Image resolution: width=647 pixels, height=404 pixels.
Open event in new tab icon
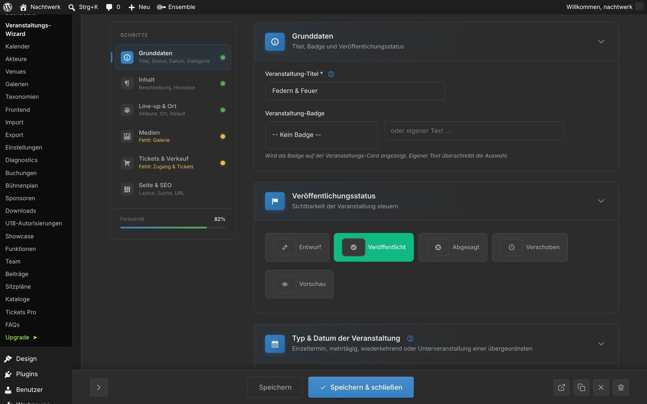(x=561, y=387)
